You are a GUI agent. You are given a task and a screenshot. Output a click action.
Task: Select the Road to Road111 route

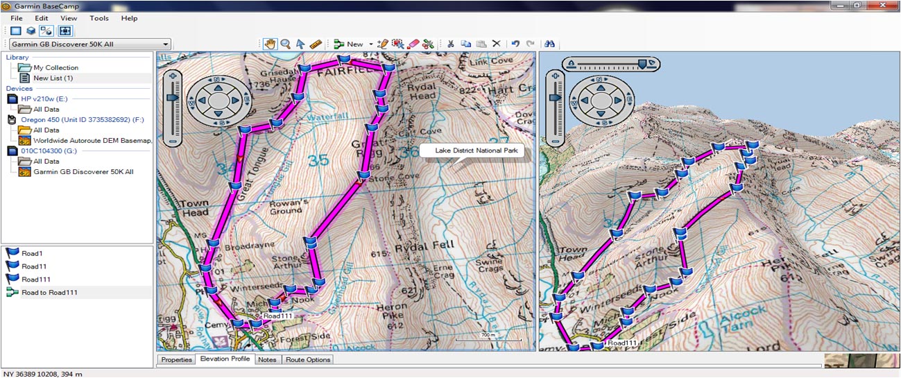[x=49, y=293]
